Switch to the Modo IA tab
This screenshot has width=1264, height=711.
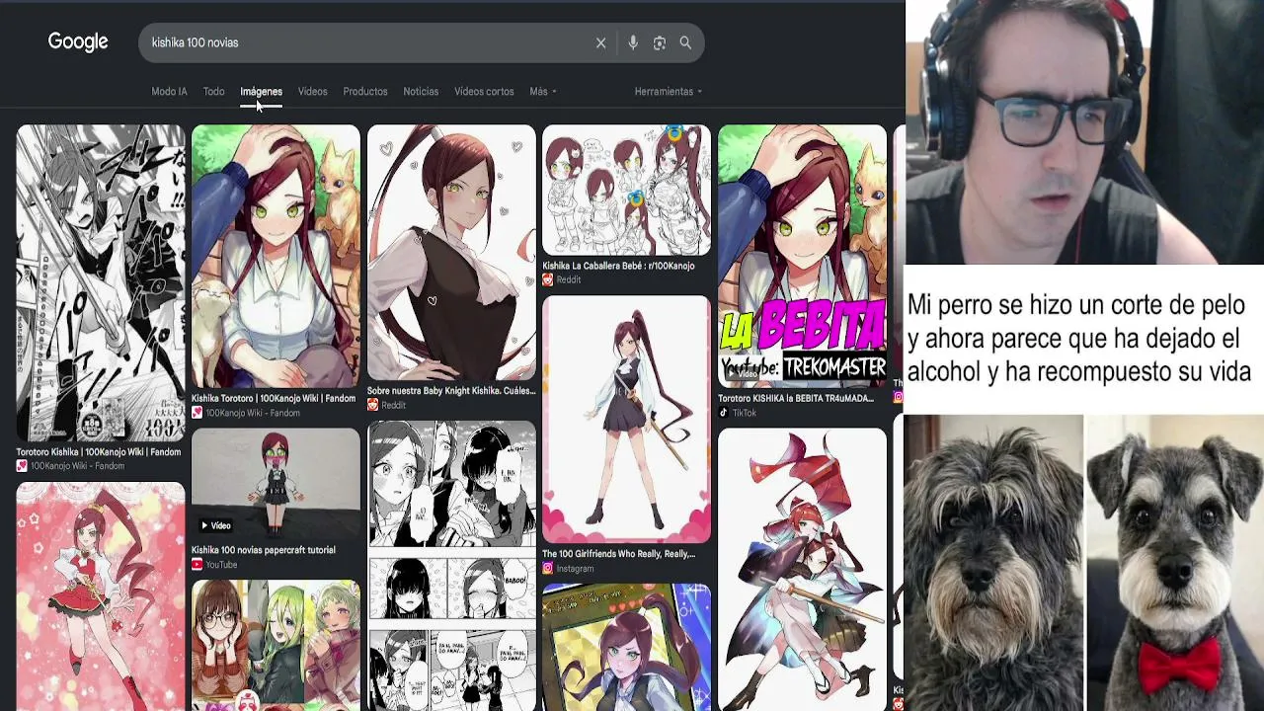(169, 92)
